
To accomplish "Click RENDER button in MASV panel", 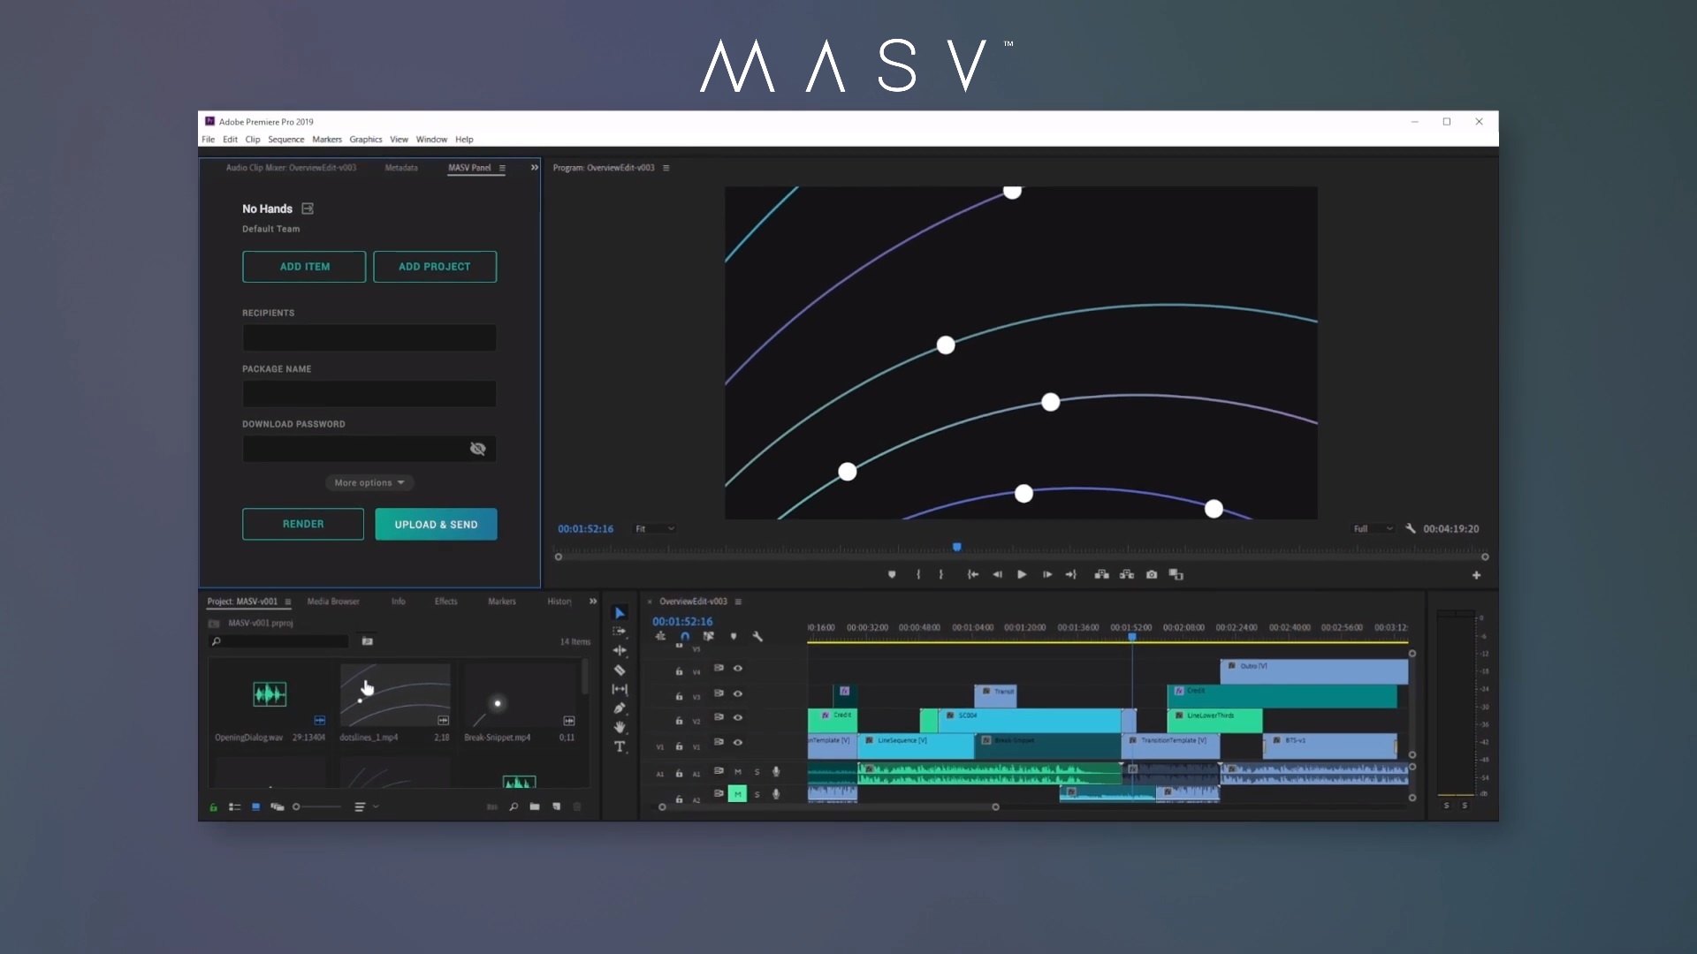I will [x=303, y=523].
